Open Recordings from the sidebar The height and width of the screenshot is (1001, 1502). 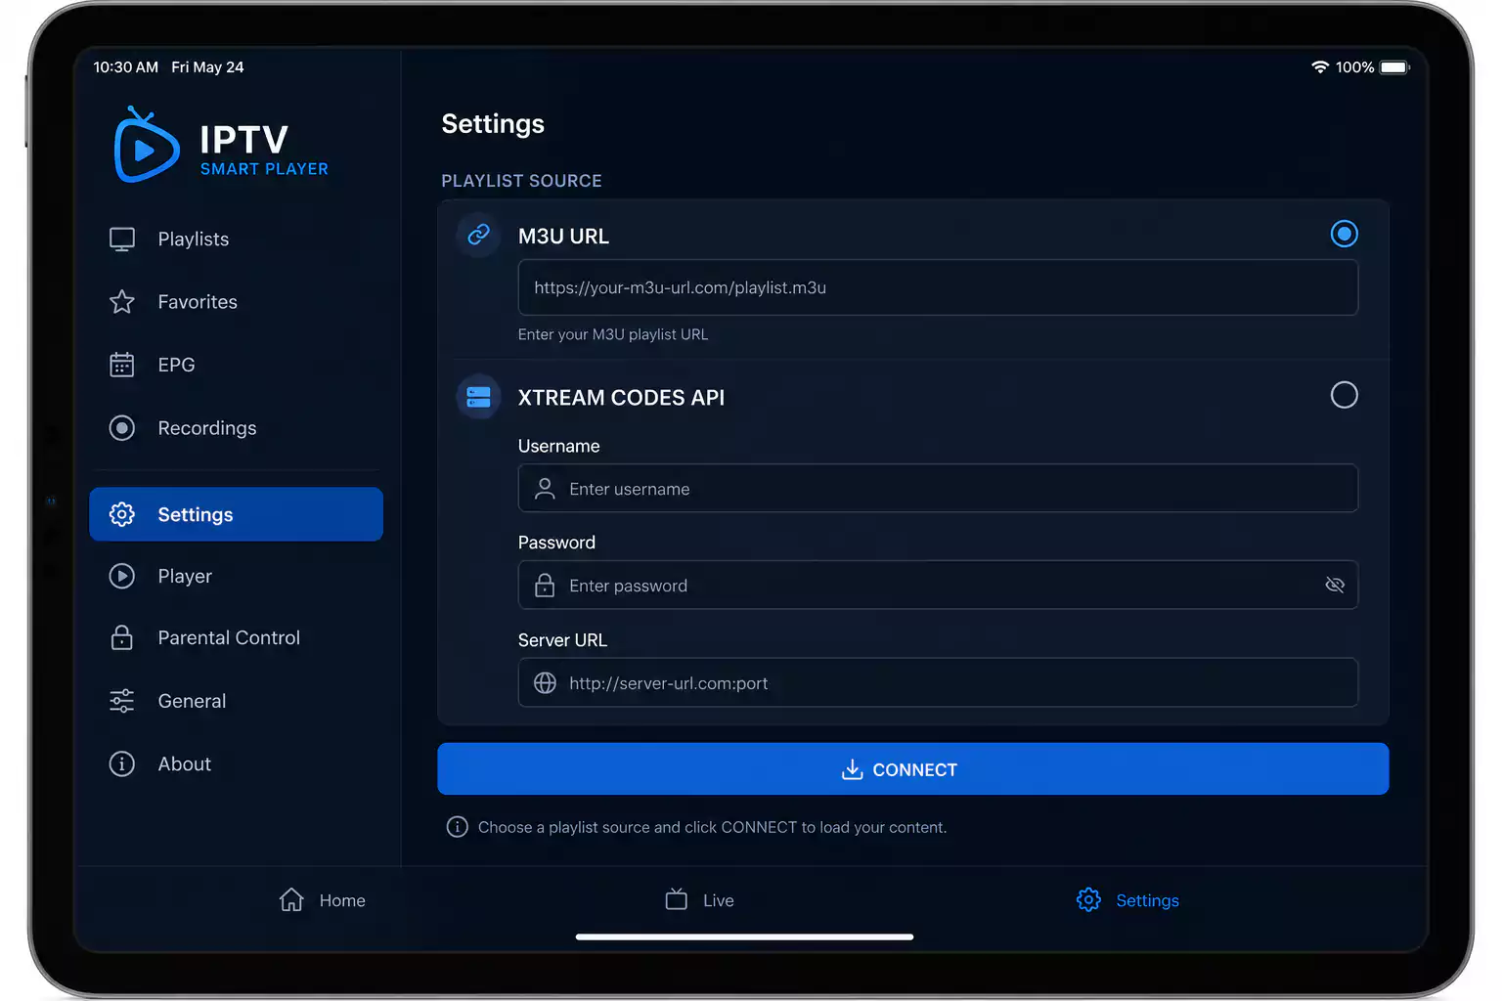coord(236,428)
